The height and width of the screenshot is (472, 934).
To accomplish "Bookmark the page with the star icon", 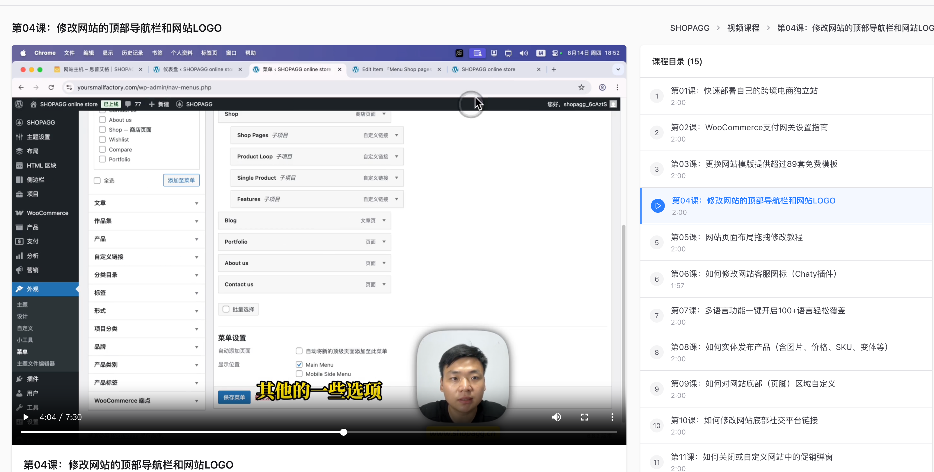I will pyautogui.click(x=582, y=87).
